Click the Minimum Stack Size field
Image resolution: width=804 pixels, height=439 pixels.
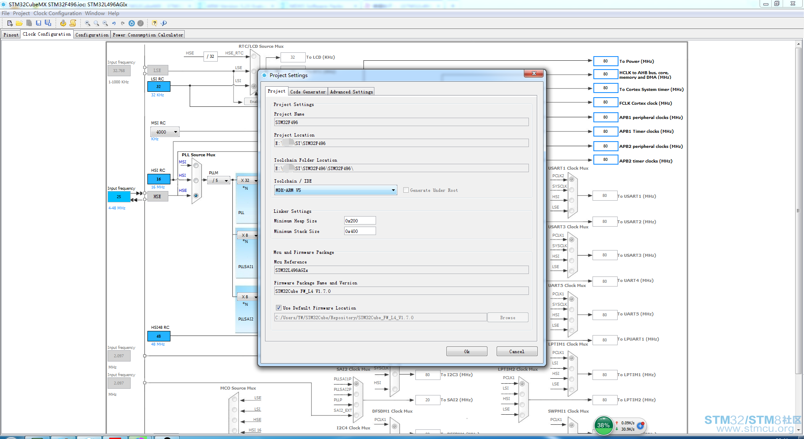[x=360, y=231]
